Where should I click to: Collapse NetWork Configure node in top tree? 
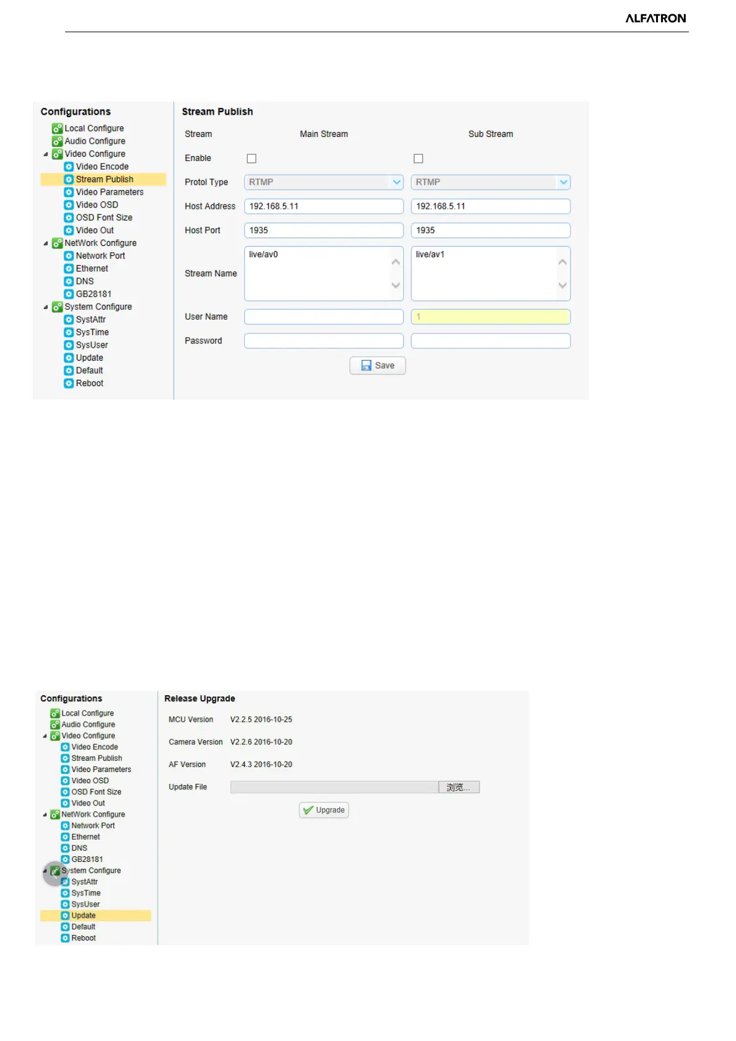(46, 244)
